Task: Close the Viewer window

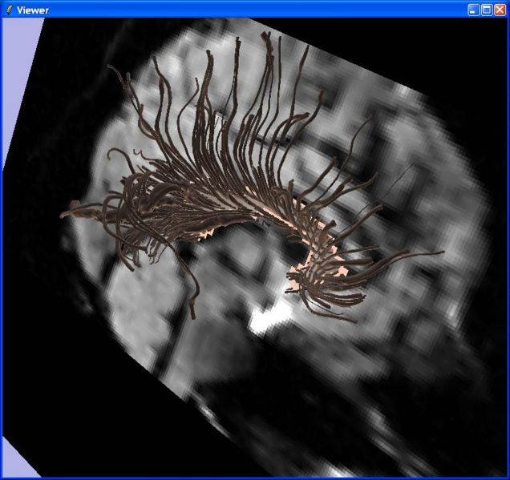Action: (500, 10)
